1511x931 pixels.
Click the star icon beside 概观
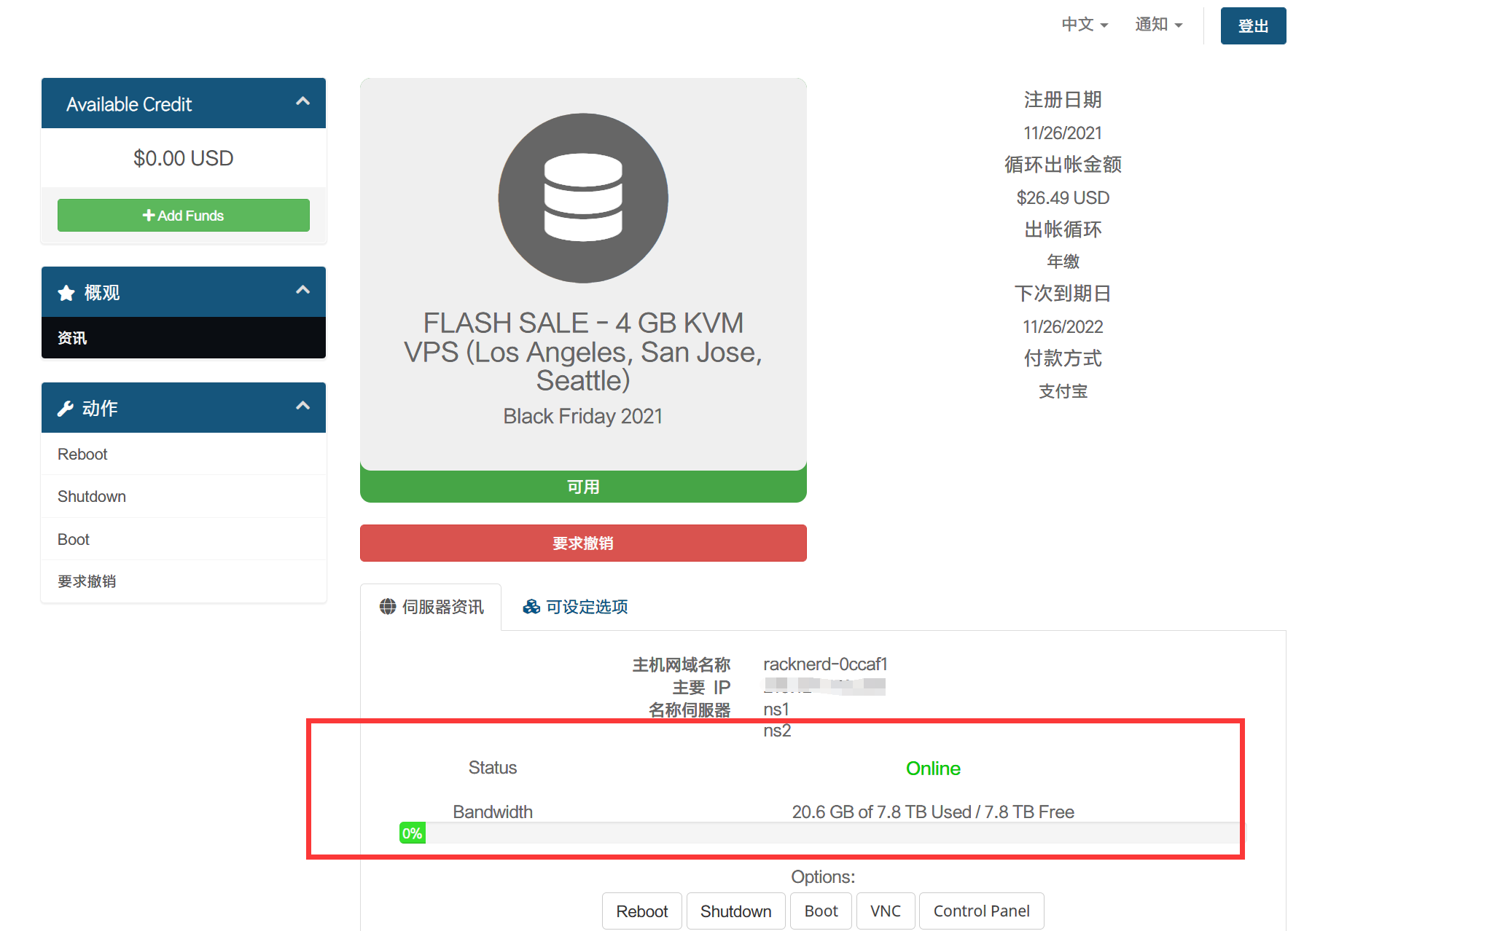[66, 293]
